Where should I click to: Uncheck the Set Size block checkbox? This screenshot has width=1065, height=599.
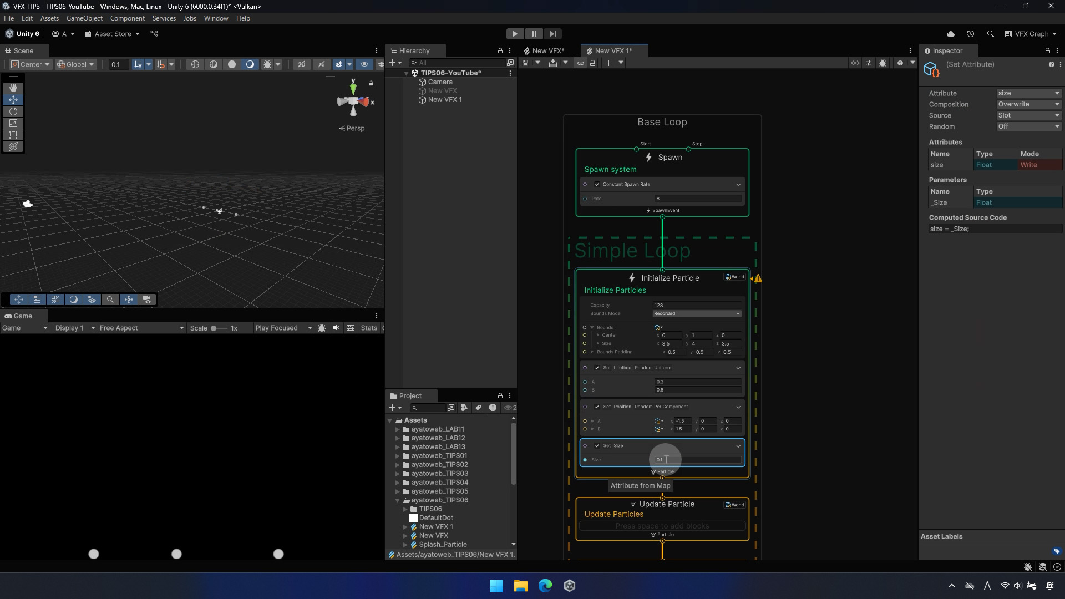597,446
